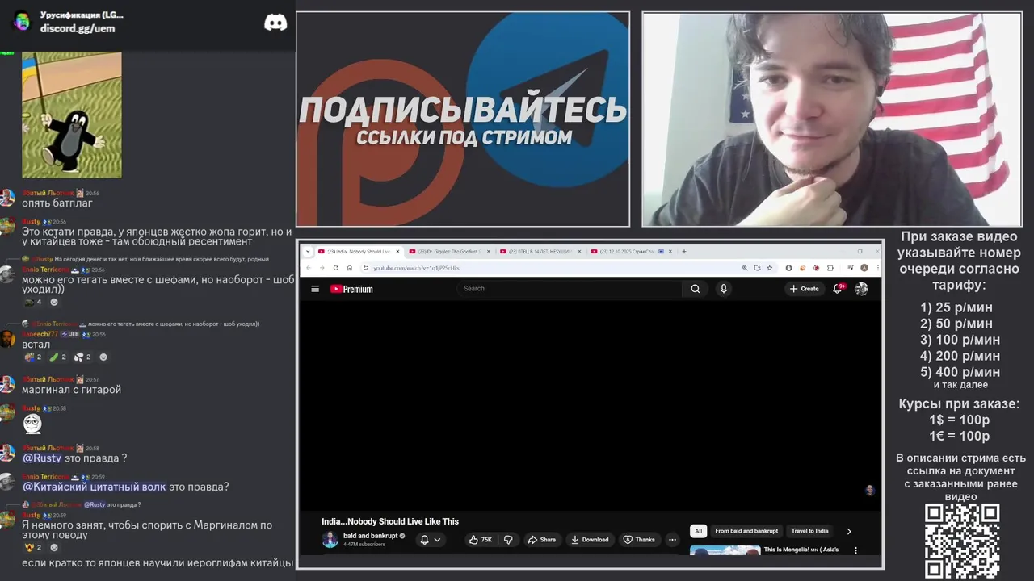The height and width of the screenshot is (581, 1034).
Task: Click the 'маргинал с гитарой' message
Action: click(71, 390)
